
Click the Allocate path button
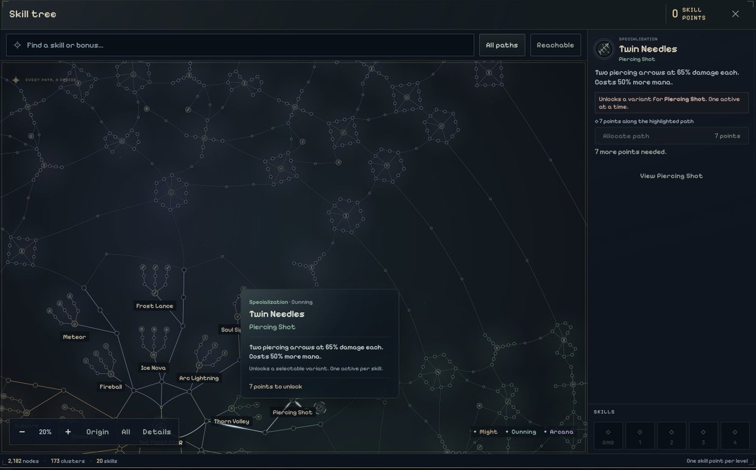(x=671, y=136)
